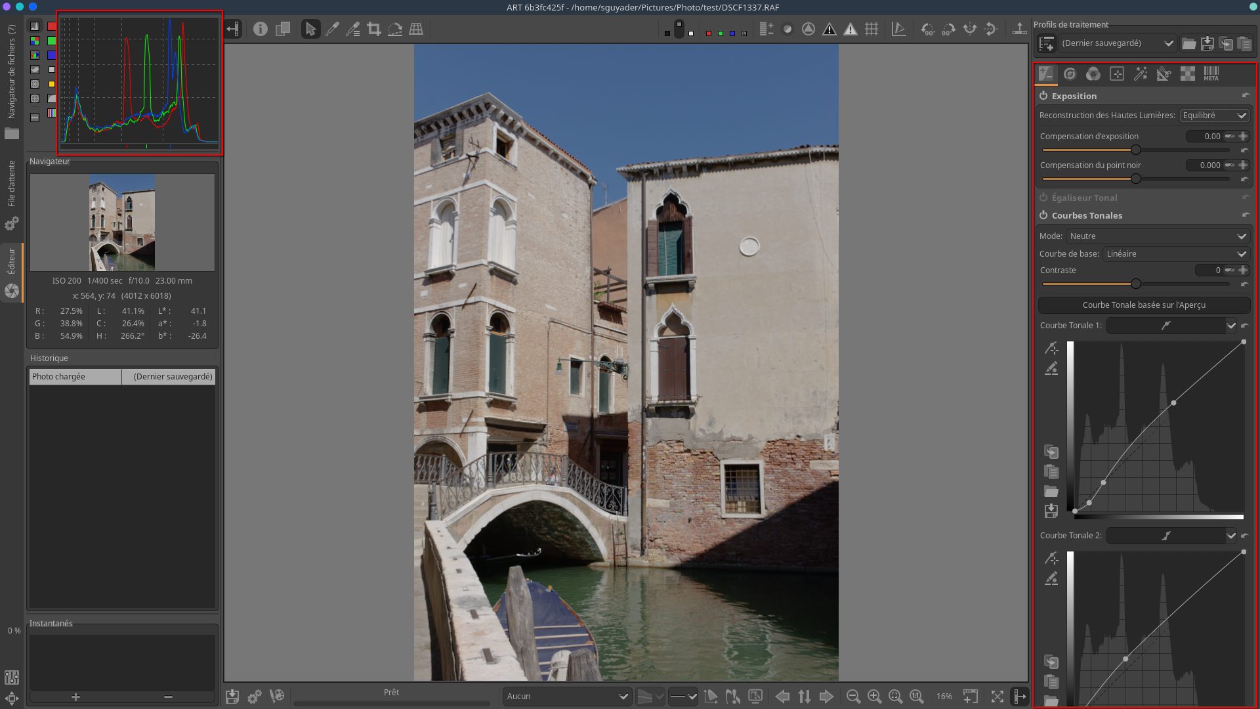The height and width of the screenshot is (709, 1260).
Task: Pick the white balance eyedropper tool
Action: pos(332,29)
